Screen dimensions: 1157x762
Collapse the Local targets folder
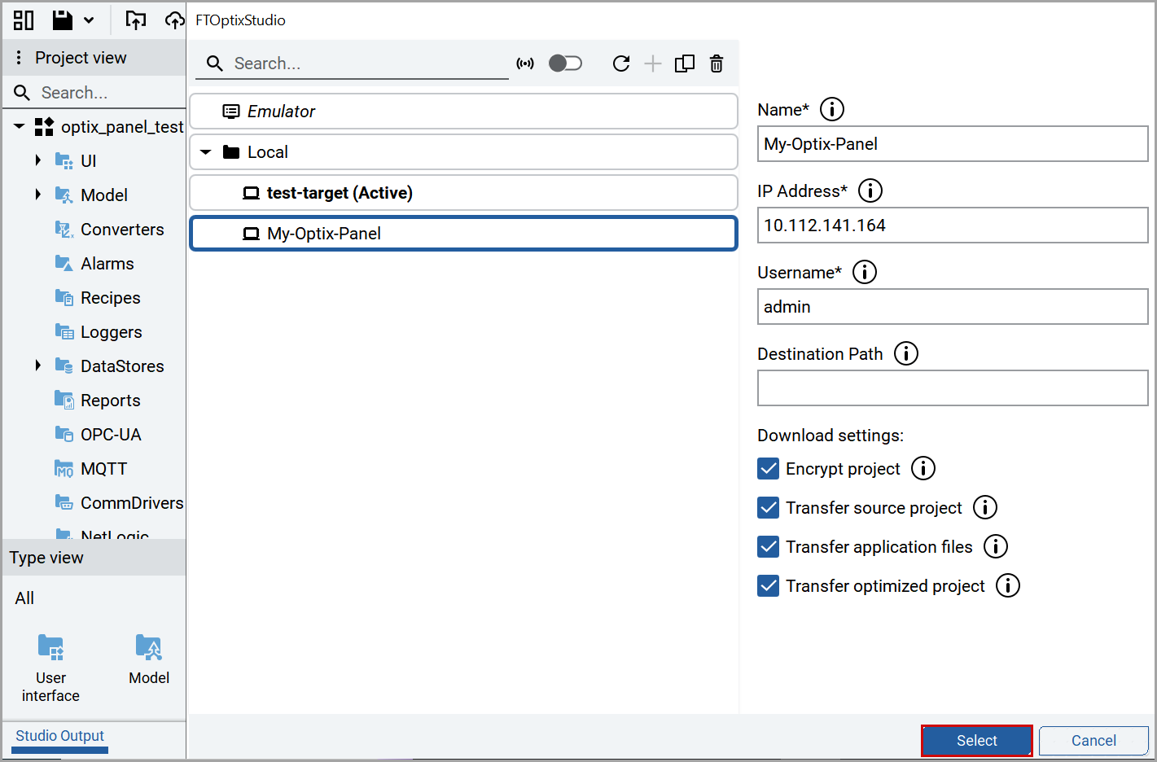[205, 152]
